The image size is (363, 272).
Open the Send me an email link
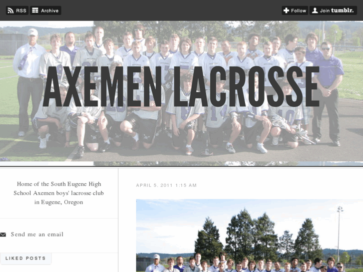pyautogui.click(x=37, y=234)
